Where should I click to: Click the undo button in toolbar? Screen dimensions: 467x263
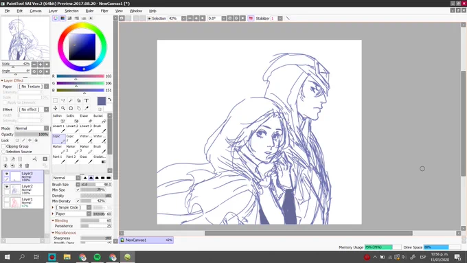click(x=122, y=18)
